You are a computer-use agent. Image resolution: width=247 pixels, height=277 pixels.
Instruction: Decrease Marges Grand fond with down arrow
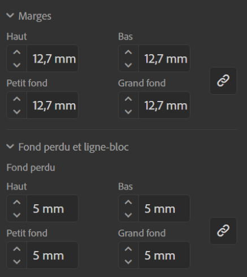(128, 112)
